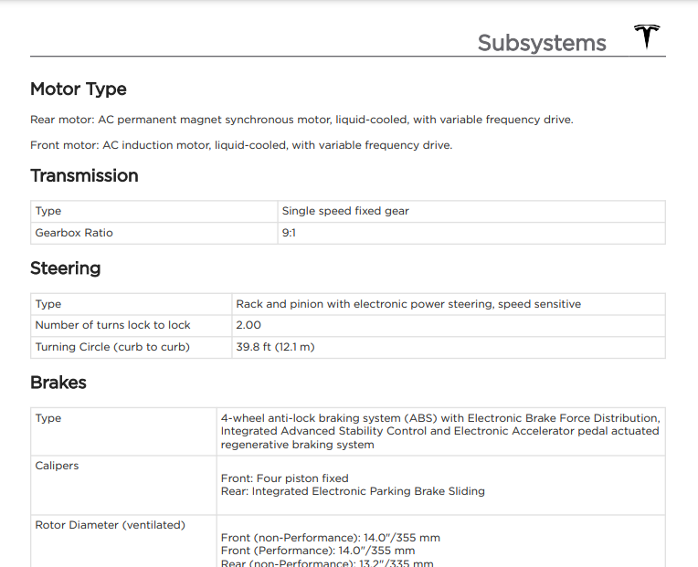Click the Subsystems page title

(542, 43)
